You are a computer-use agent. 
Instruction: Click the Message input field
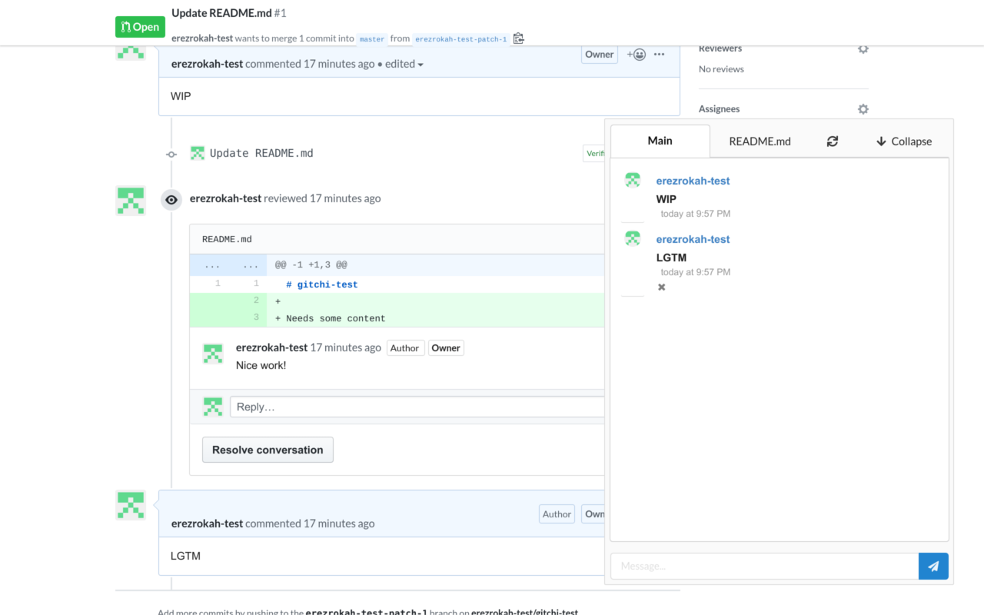click(x=764, y=566)
